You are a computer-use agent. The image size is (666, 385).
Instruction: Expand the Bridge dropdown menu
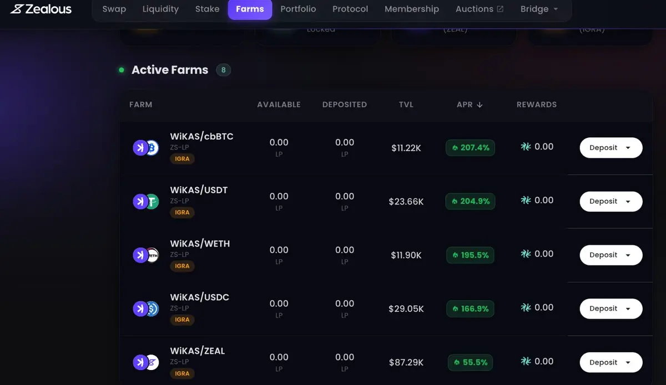point(539,9)
